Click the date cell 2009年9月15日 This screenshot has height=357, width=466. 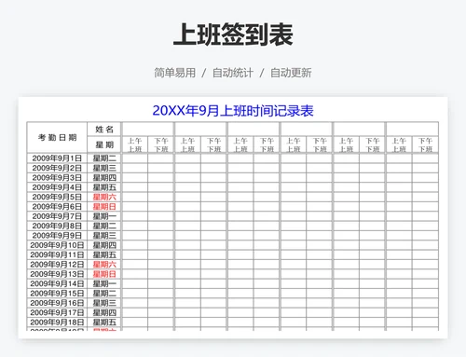click(x=57, y=293)
